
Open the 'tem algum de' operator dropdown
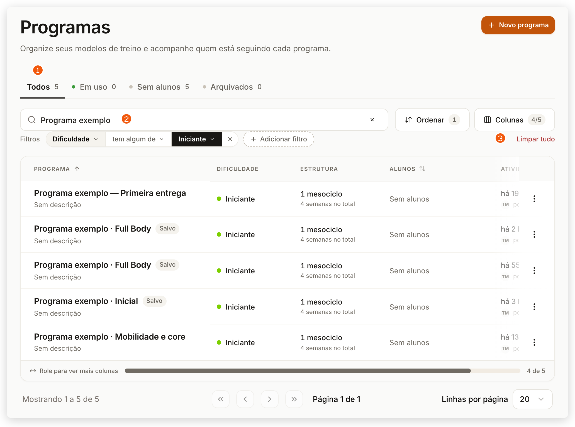click(138, 139)
